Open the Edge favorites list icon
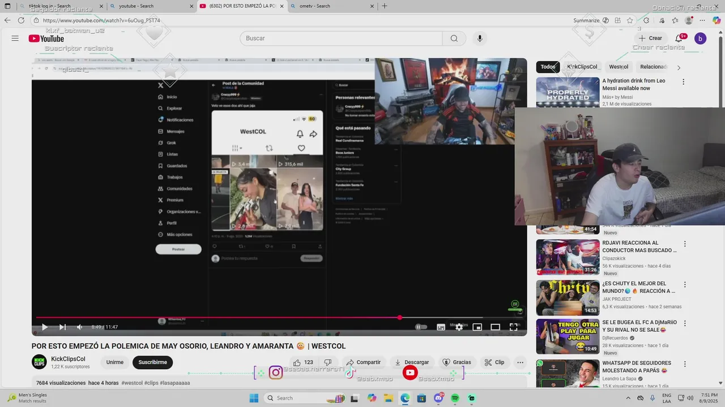The height and width of the screenshot is (407, 725). pos(675,20)
